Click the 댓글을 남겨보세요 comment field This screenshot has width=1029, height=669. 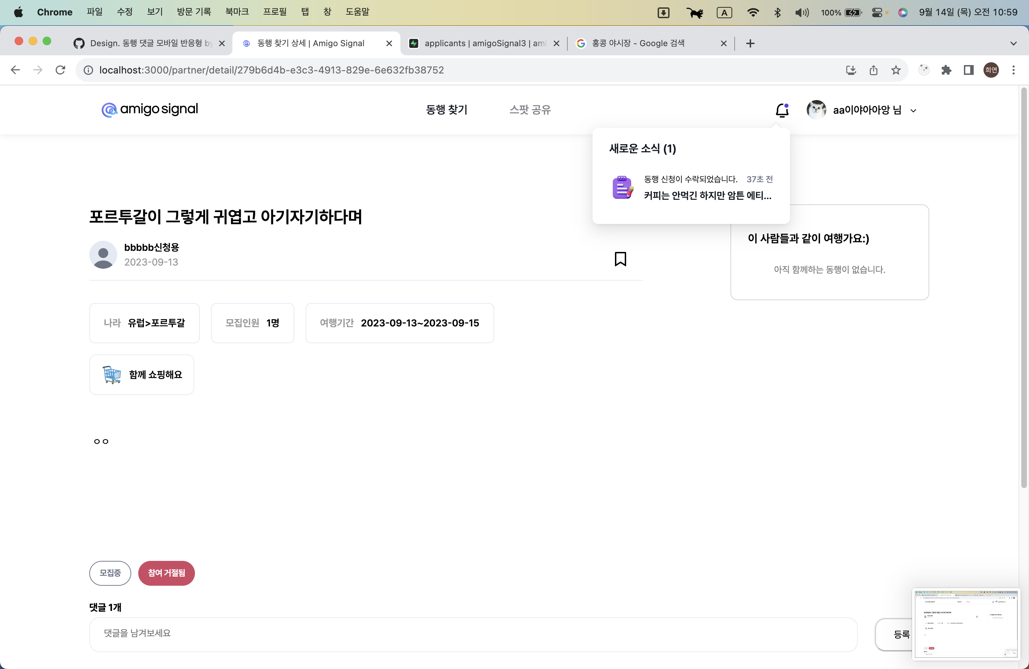[473, 634]
